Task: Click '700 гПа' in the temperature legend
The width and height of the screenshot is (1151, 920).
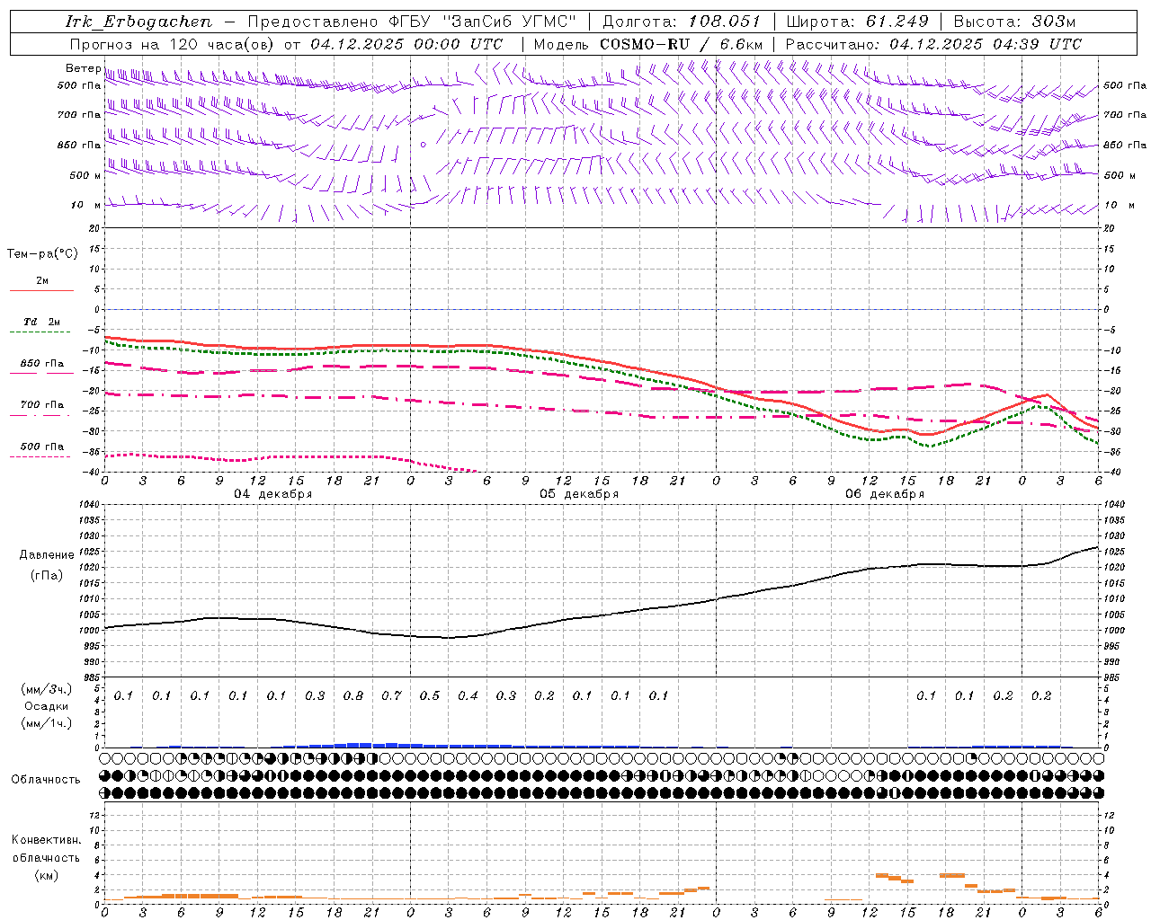Action: (x=42, y=405)
